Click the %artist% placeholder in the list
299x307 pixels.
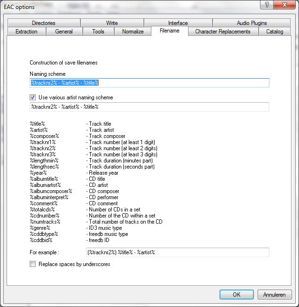(39, 130)
